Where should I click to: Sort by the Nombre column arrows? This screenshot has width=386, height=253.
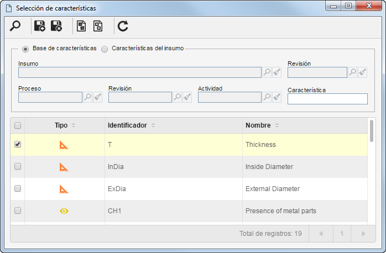coord(277,125)
